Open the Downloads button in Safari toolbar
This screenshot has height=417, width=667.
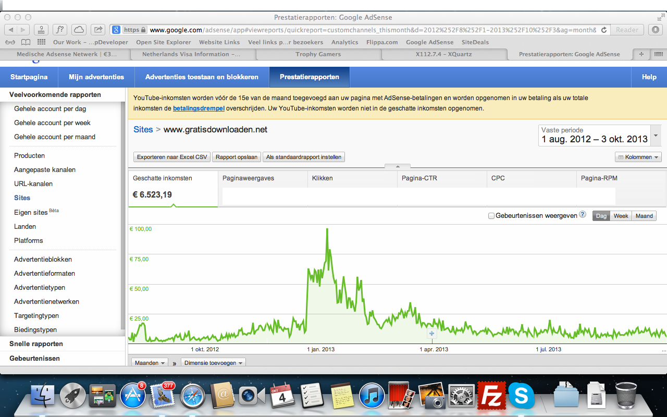[656, 30]
